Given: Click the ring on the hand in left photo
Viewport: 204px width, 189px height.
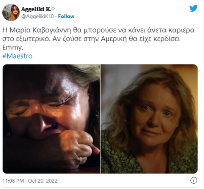Looking at the screenshot, I should coord(81,160).
